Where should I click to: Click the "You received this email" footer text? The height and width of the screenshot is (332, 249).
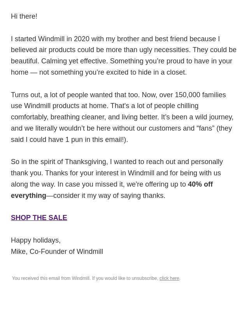51,278
